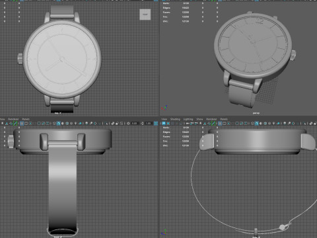Toggle safe title in front view toolbar
The image size is (317, 238).
click(48, 124)
